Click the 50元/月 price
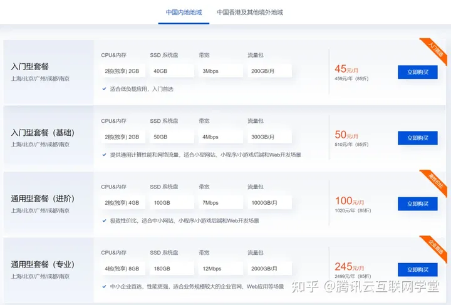The width and height of the screenshot is (451, 305). pos(346,135)
